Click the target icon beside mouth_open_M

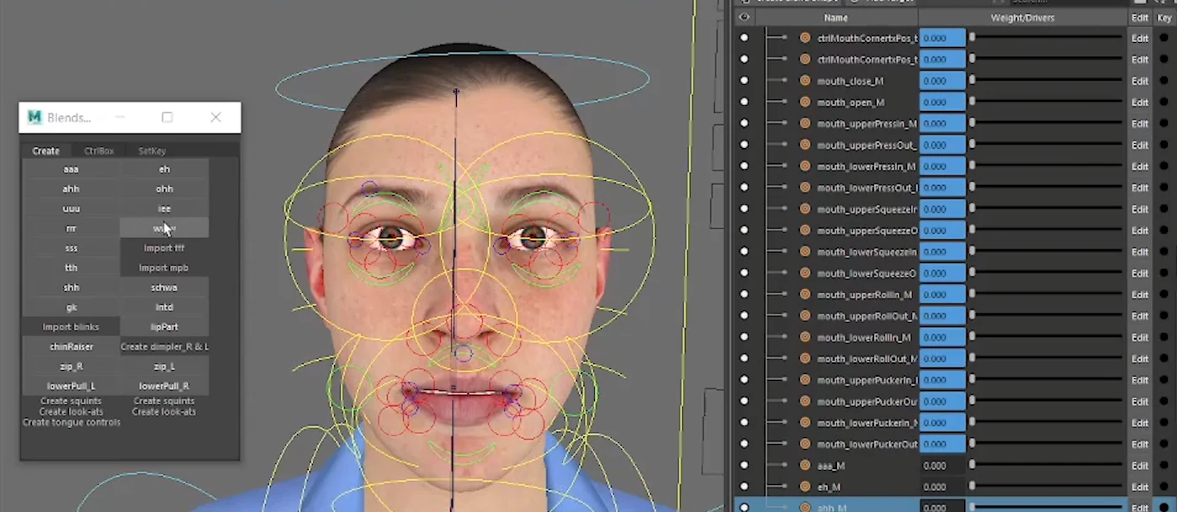(805, 103)
